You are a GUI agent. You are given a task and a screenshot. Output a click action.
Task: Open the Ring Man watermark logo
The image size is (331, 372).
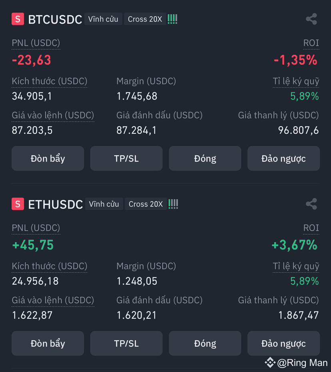270,362
